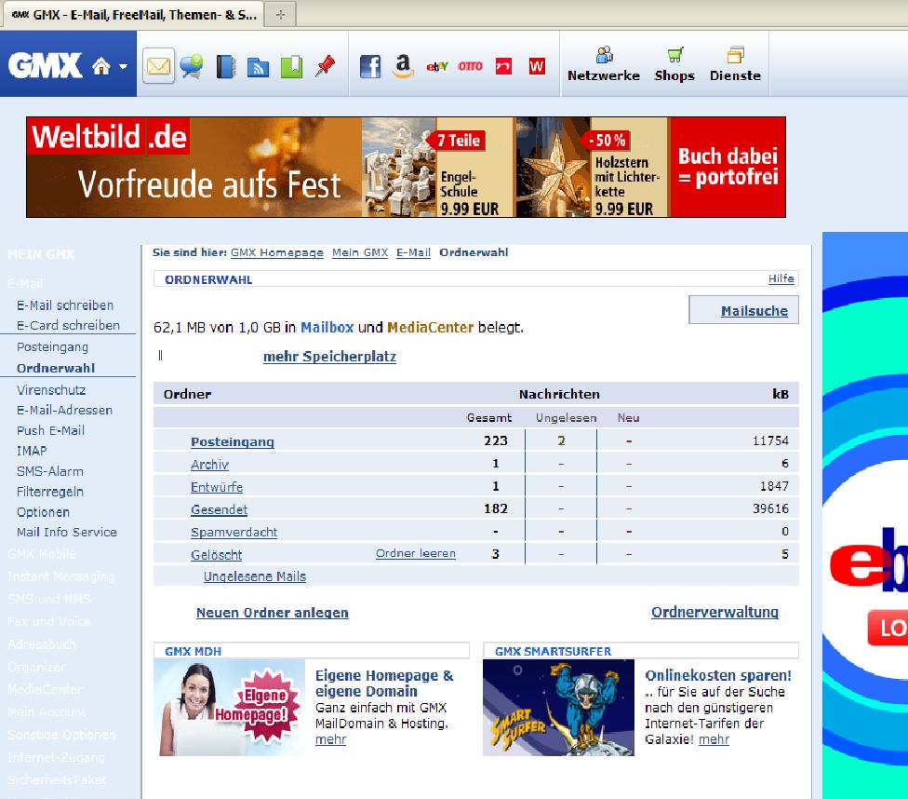Expand Organizer section in sidebar

click(x=36, y=667)
